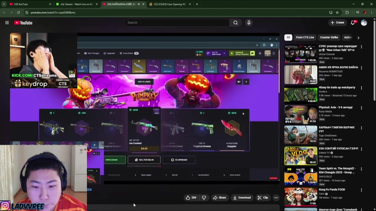Reload the page in browser

[18, 12]
